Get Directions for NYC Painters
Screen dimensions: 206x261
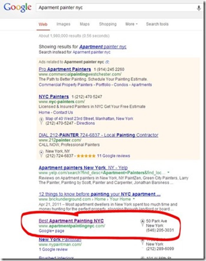coord(86,123)
